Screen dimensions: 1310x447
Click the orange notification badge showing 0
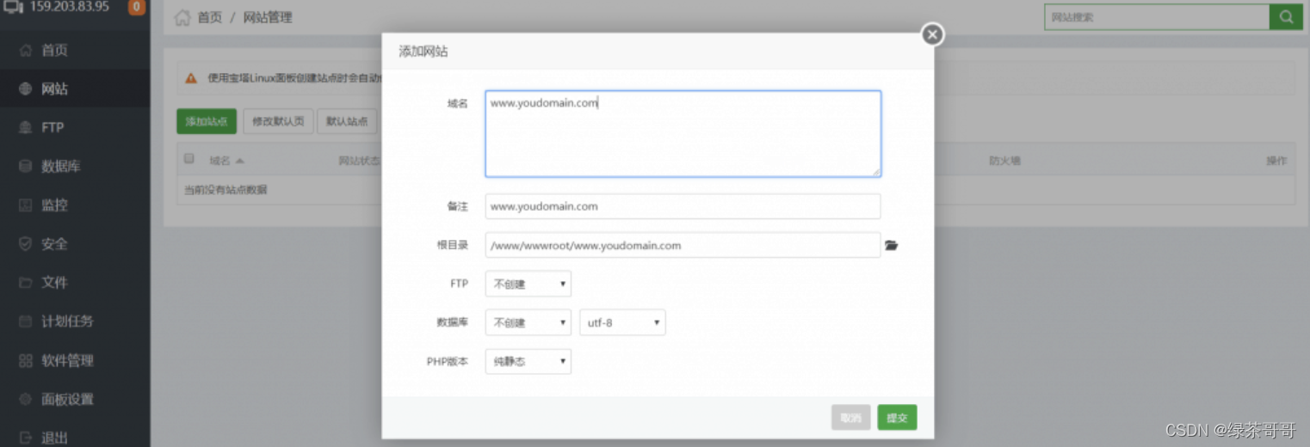pyautogui.click(x=136, y=8)
